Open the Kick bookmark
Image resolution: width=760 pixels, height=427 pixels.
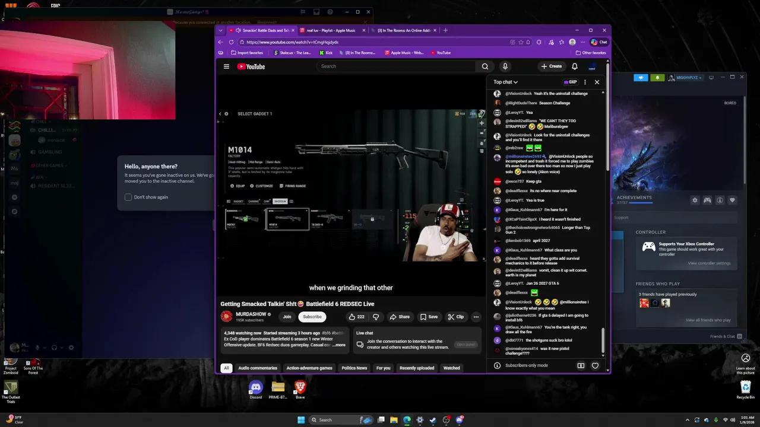click(x=326, y=53)
